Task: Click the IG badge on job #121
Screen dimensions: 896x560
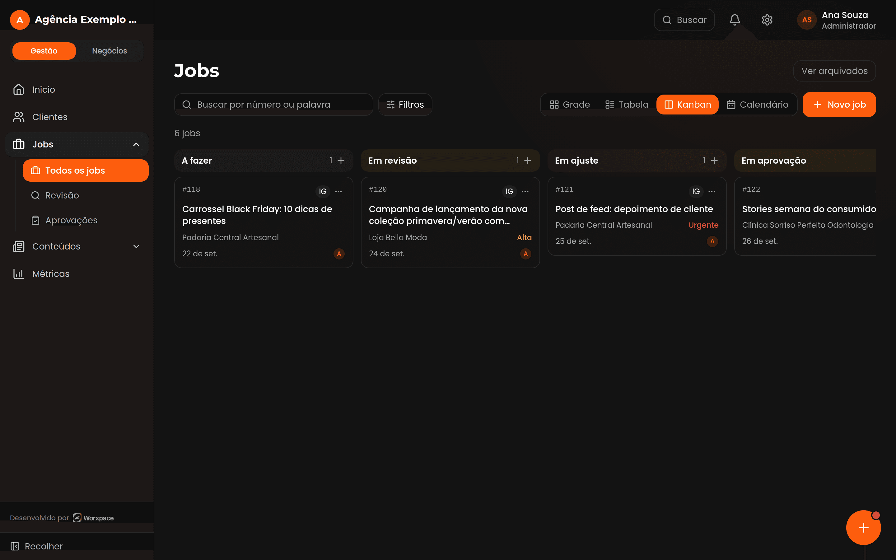Action: (x=696, y=191)
